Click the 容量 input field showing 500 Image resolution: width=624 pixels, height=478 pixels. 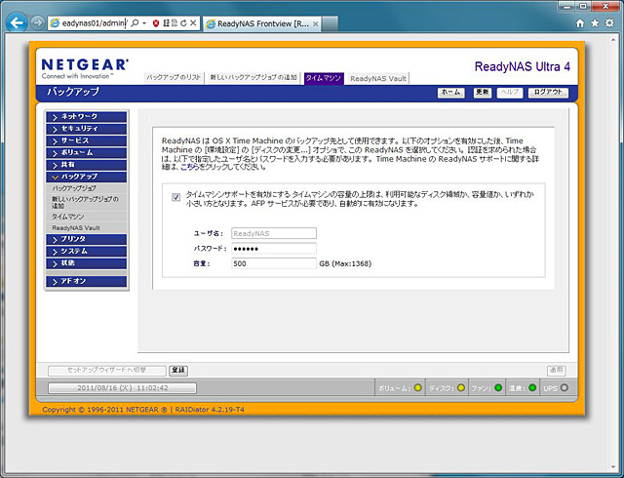tap(273, 263)
